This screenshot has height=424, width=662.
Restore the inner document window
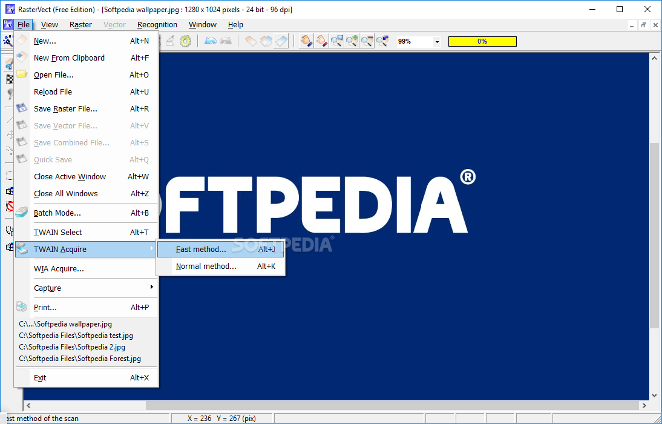click(643, 25)
